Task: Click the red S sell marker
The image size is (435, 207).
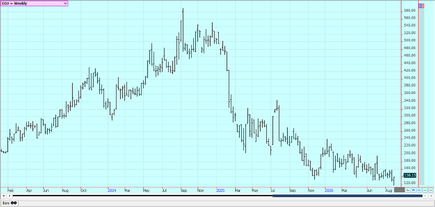Action: (x=423, y=6)
